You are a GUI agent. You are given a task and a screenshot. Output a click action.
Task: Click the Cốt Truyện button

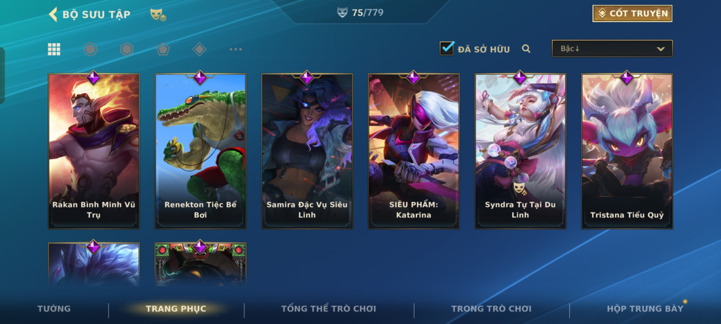point(632,13)
